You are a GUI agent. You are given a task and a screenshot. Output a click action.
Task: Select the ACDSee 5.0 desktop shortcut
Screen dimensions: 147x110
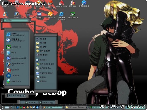pyautogui.click(x=73, y=15)
